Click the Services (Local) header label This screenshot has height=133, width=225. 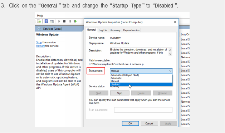[x=53, y=29]
